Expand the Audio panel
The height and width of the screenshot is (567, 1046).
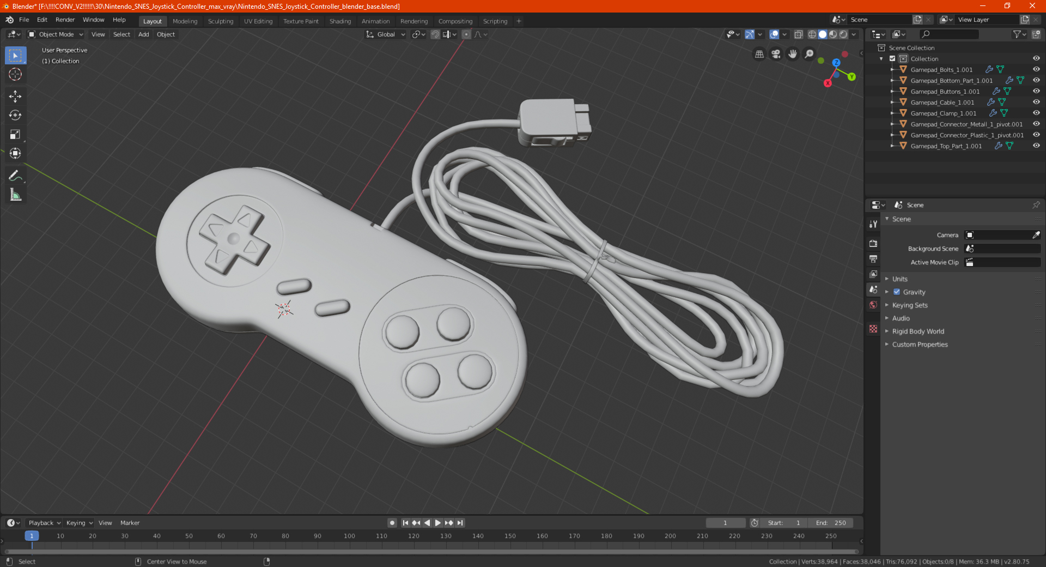pos(901,318)
